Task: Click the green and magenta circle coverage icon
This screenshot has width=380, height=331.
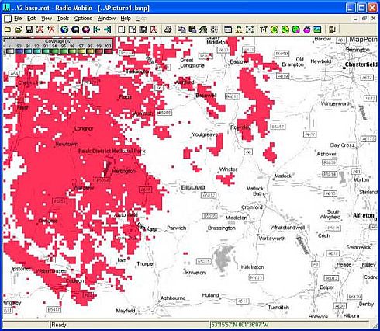Action: [295, 30]
